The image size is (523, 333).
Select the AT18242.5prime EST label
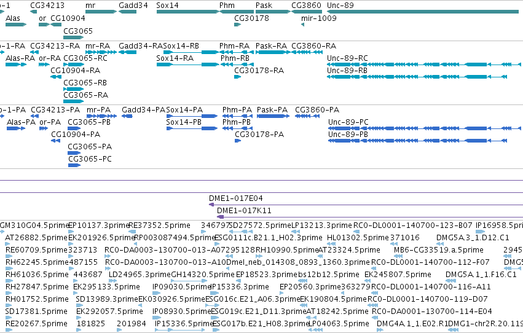337,311
